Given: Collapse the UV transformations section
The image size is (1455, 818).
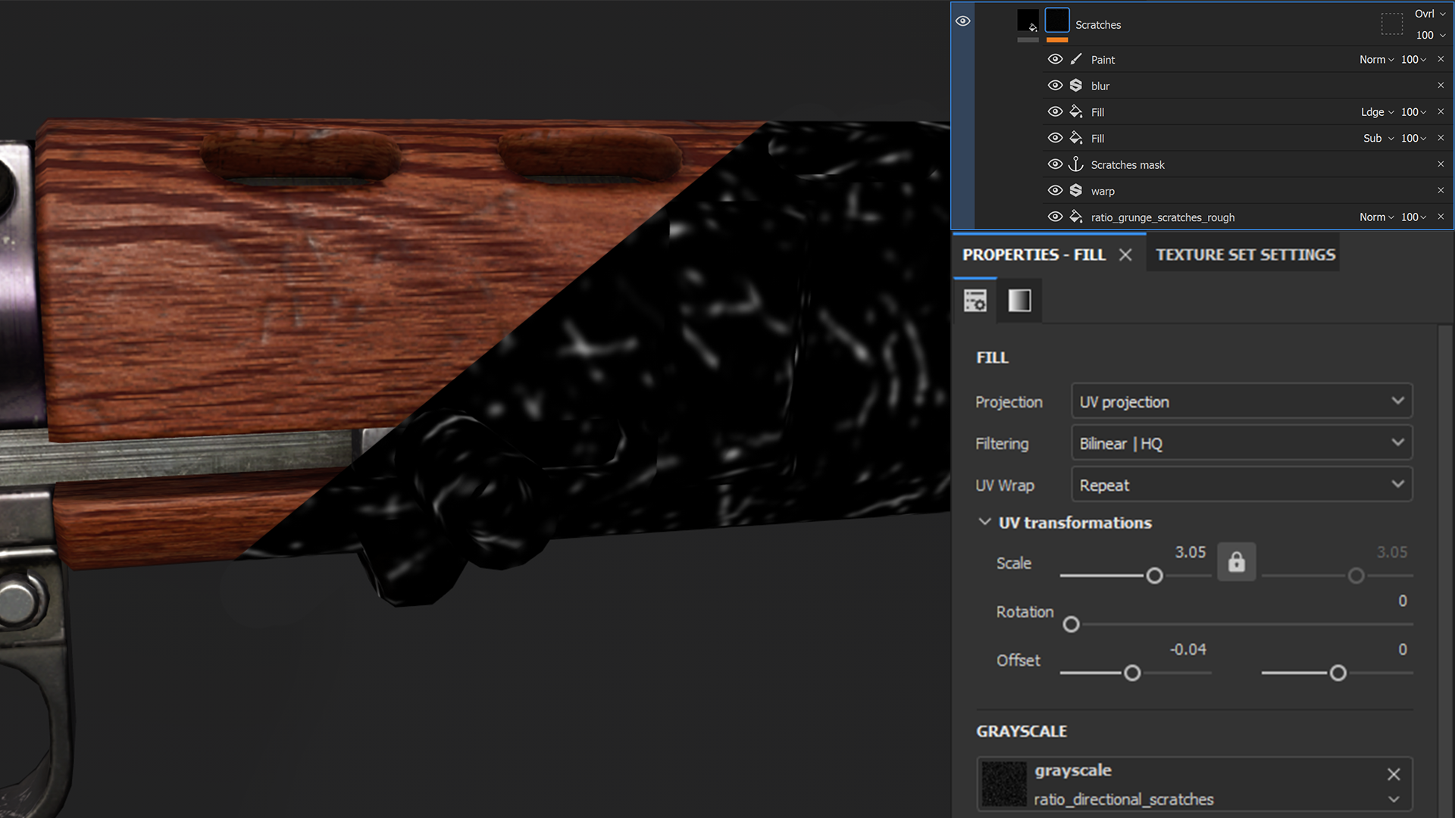Looking at the screenshot, I should point(984,522).
